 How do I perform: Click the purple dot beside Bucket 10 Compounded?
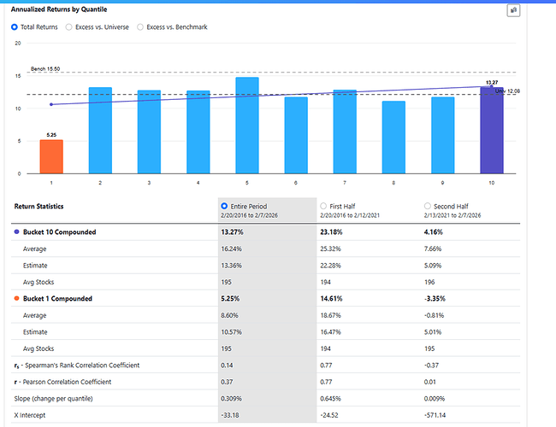pyautogui.click(x=15, y=231)
